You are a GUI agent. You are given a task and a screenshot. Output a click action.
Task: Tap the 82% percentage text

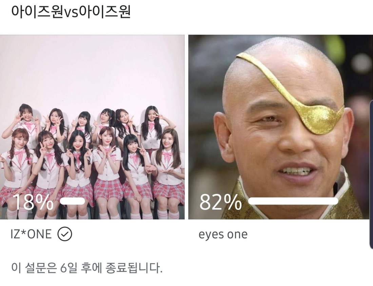pyautogui.click(x=220, y=202)
